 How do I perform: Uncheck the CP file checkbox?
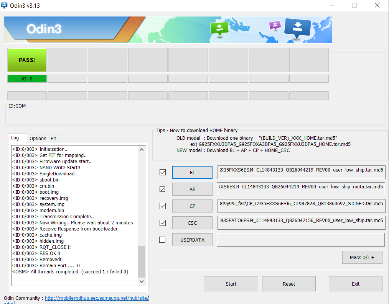click(x=163, y=206)
